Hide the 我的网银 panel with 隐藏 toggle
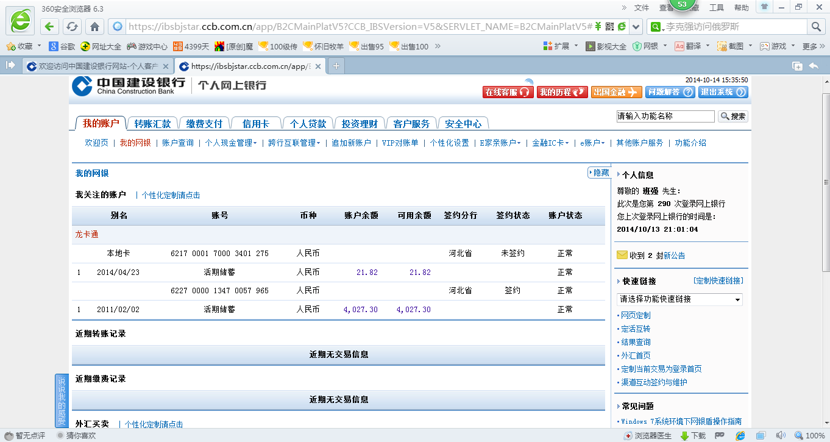This screenshot has width=830, height=442. [598, 173]
